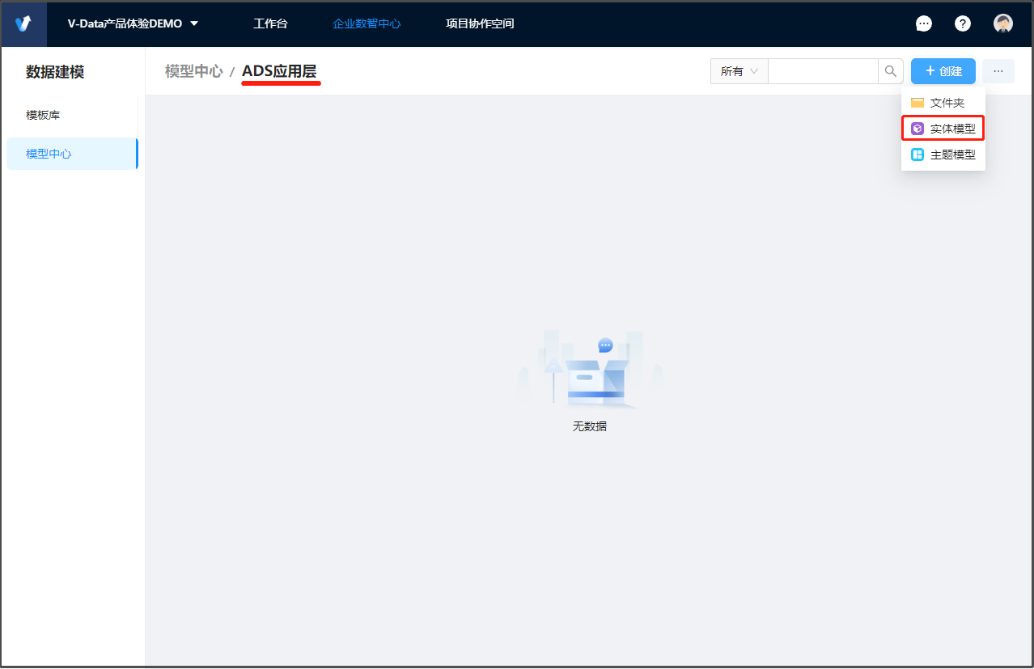Go to the 企业数智中心 tab
This screenshot has width=1034, height=669.
[367, 23]
